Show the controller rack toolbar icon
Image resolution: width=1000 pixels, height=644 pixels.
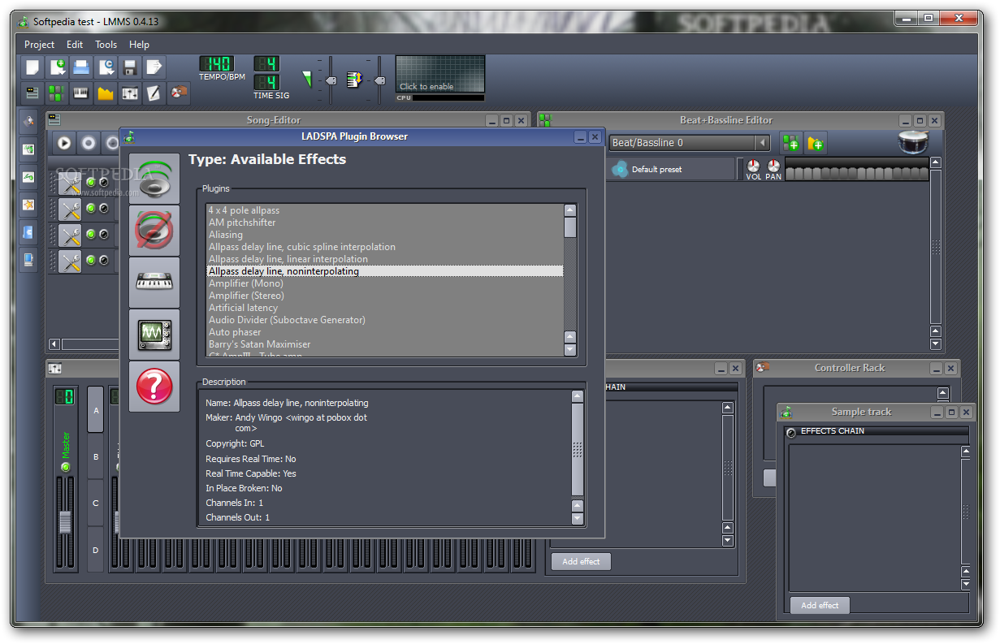click(179, 93)
